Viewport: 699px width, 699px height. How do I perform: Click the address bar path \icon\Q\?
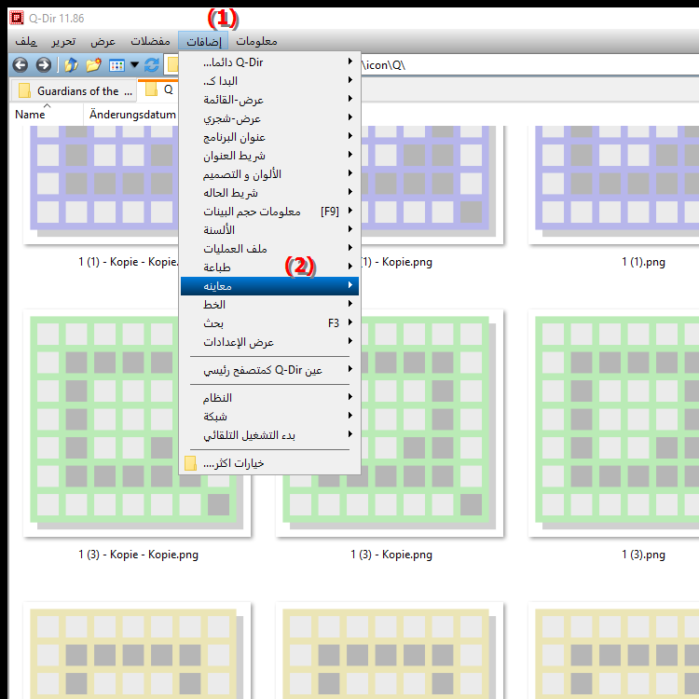click(x=383, y=65)
